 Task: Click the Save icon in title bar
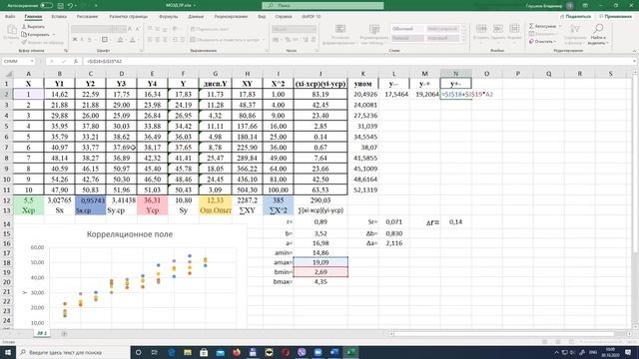pos(60,5)
